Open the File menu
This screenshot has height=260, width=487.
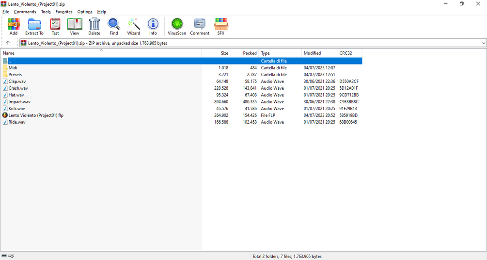[6, 12]
